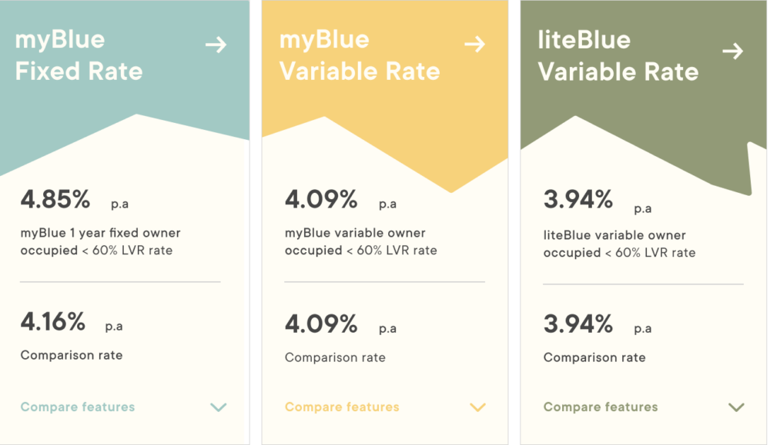The image size is (770, 445).
Task: Click the 3.94% liteBlue variable rate figure
Action: click(x=578, y=200)
